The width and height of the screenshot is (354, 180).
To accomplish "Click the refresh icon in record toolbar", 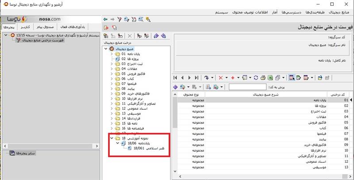I will (x=256, y=77).
